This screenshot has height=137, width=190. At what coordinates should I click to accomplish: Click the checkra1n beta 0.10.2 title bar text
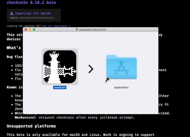pyautogui.click(x=92, y=30)
